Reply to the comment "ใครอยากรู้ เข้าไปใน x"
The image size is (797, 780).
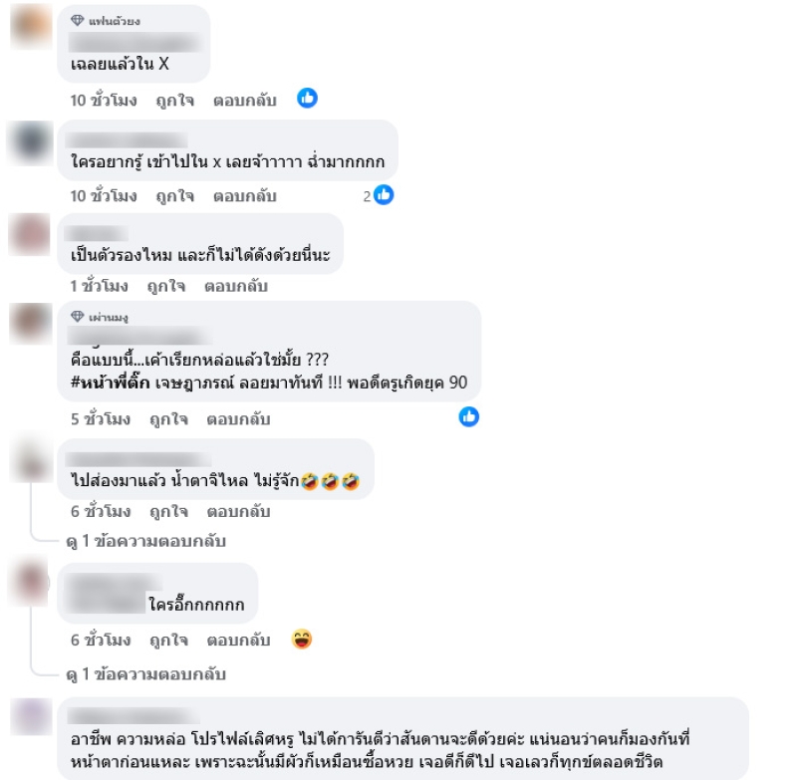click(x=244, y=196)
